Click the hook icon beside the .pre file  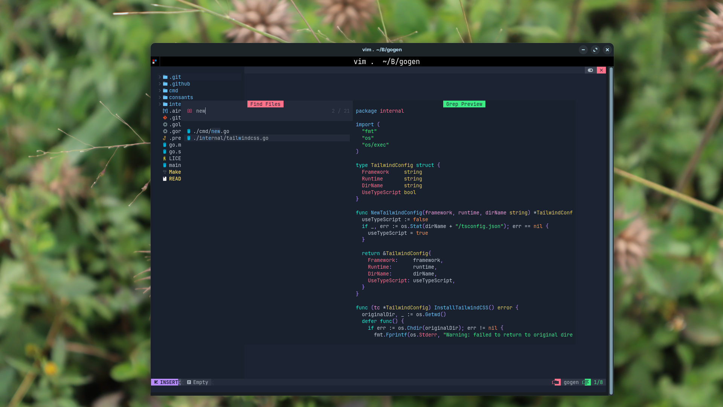coord(165,138)
